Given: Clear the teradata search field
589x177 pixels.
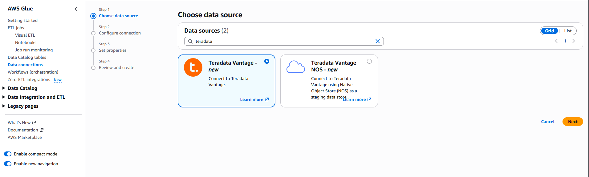Looking at the screenshot, I should pyautogui.click(x=377, y=41).
